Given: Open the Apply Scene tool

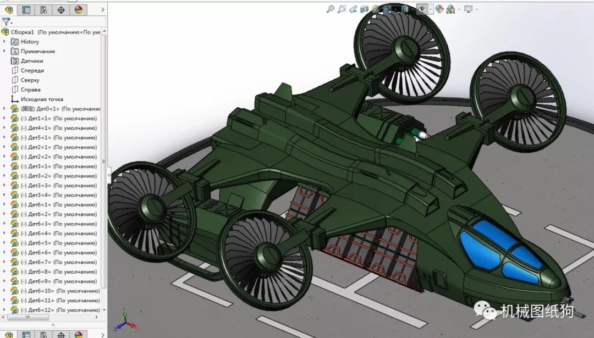Looking at the screenshot, I should point(450,9).
